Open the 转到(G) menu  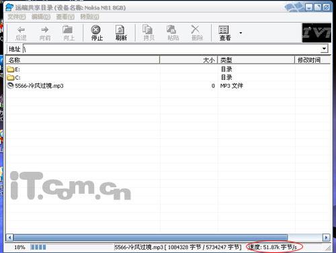(x=89, y=17)
